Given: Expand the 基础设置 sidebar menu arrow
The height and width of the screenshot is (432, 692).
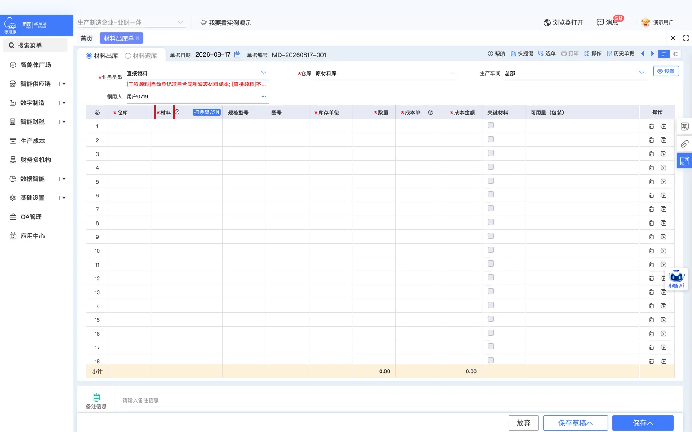Looking at the screenshot, I should click(64, 198).
